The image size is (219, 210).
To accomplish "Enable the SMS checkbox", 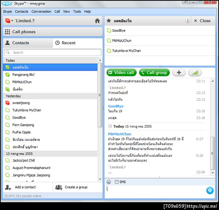I will pos(116,182).
